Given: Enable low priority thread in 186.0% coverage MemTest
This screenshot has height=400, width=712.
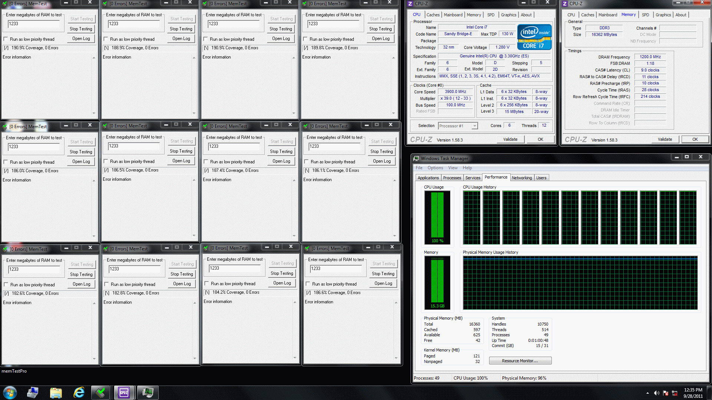Looking at the screenshot, I should point(6,162).
